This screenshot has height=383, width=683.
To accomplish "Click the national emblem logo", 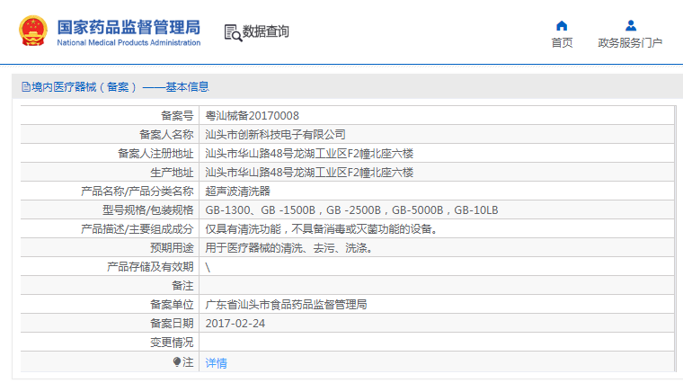I will [33, 31].
